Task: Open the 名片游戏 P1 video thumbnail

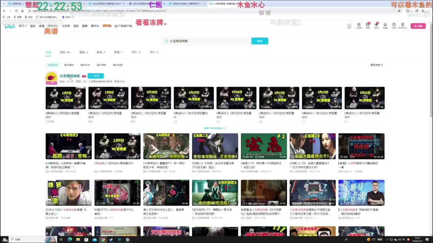Action: coord(215,193)
